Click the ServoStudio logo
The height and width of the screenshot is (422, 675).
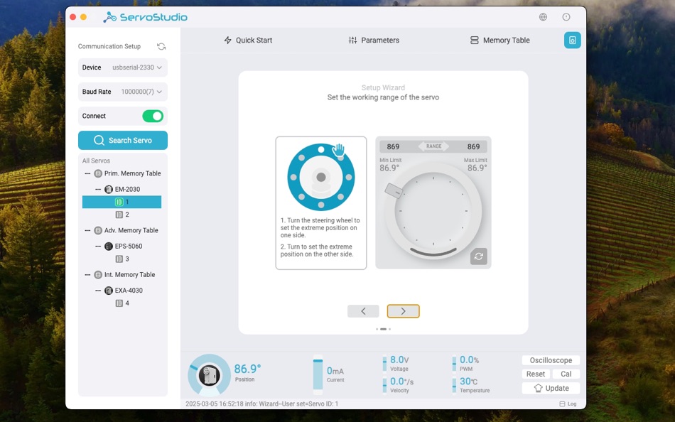146,17
